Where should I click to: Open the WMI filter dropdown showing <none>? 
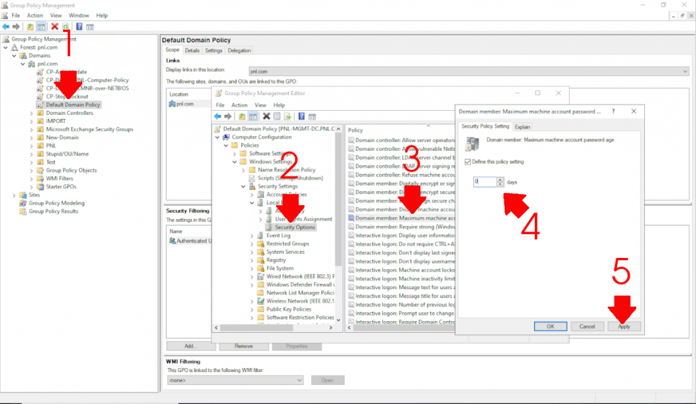(x=298, y=380)
